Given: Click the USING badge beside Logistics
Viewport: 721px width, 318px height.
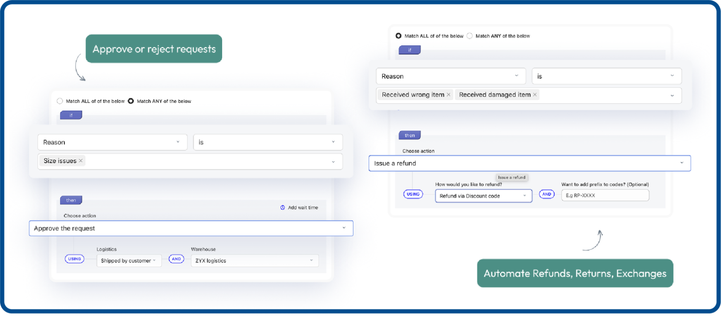Looking at the screenshot, I should click(x=74, y=259).
